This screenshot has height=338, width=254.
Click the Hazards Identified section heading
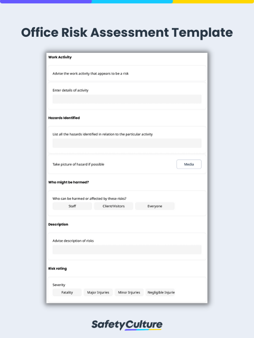point(64,118)
